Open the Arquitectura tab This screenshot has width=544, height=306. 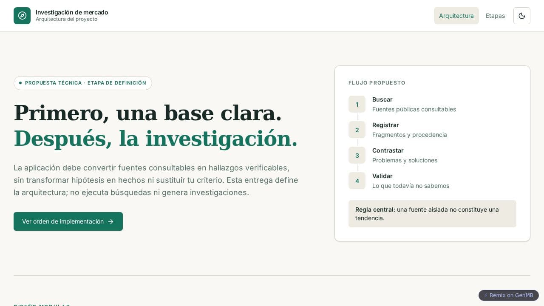(456, 16)
